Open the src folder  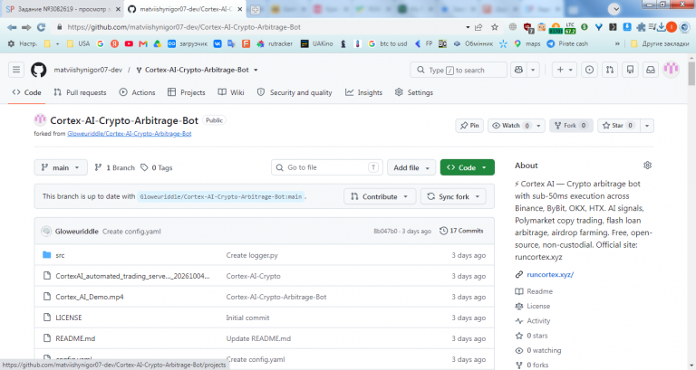60,255
